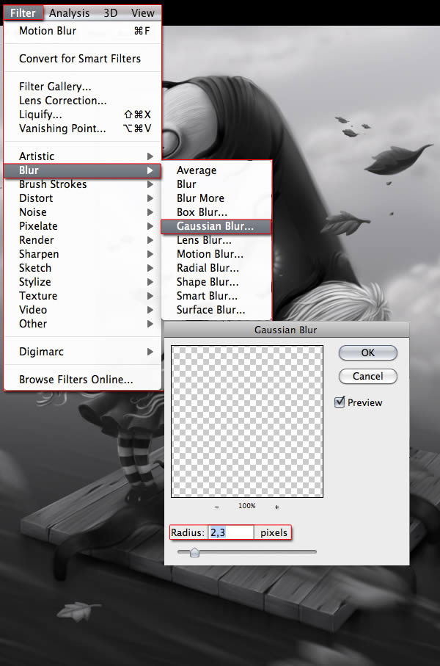Screen dimensions: 440x666
Task: Expand the Digimarc submenu
Action: 82,352
